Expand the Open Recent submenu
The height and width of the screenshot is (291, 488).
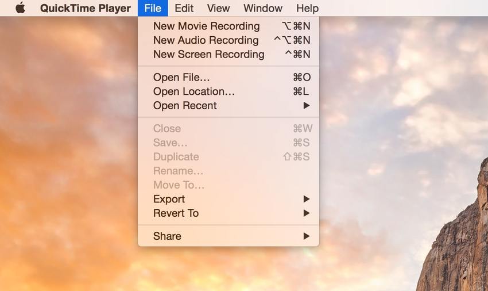(x=228, y=105)
